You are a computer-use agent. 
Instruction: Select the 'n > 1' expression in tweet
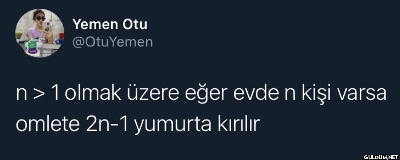click(x=38, y=93)
